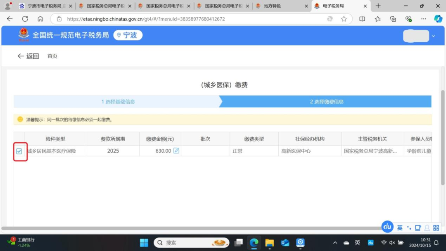Viewport: 446px width, 251px height.
Task: Open the Edge Copilot icon
Action: pyautogui.click(x=438, y=19)
